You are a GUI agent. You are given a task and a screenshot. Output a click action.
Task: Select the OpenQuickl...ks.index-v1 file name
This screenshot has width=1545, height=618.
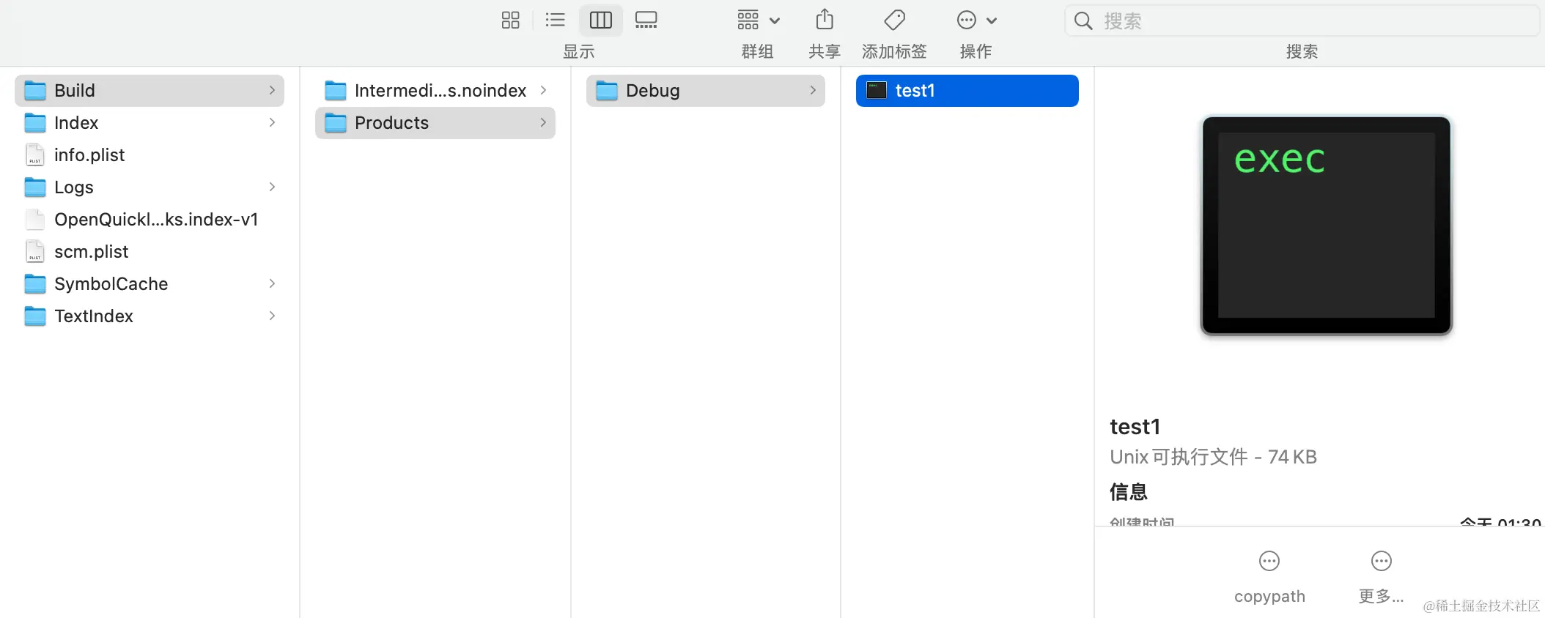point(156,220)
